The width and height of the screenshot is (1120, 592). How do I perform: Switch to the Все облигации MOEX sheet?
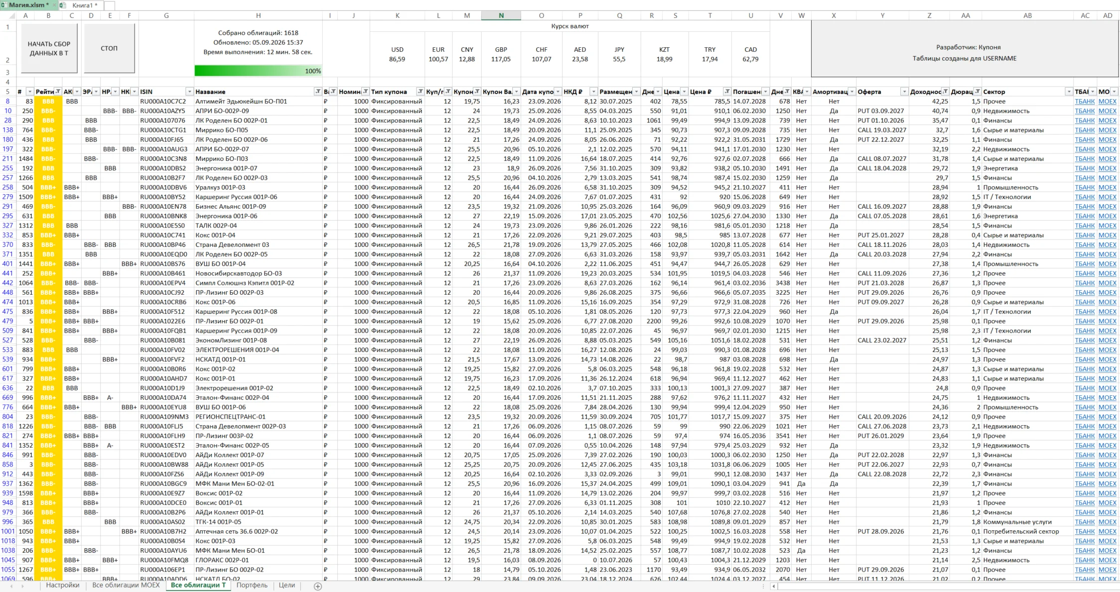pyautogui.click(x=126, y=586)
